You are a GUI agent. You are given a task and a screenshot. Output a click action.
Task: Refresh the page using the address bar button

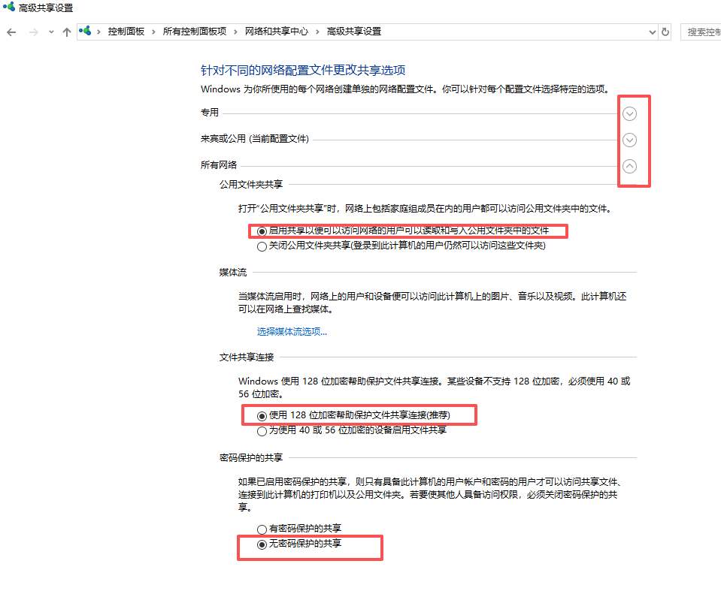(x=665, y=32)
